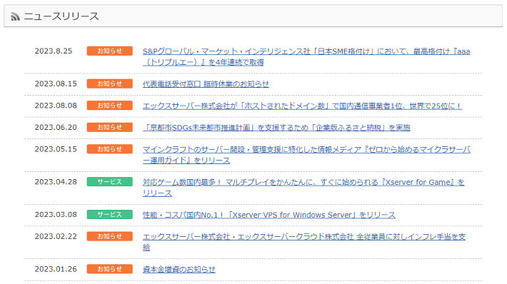507x284 pixels.
Task: Click the お知らせ tag on the 2023.08.15 row
Action: [x=110, y=83]
